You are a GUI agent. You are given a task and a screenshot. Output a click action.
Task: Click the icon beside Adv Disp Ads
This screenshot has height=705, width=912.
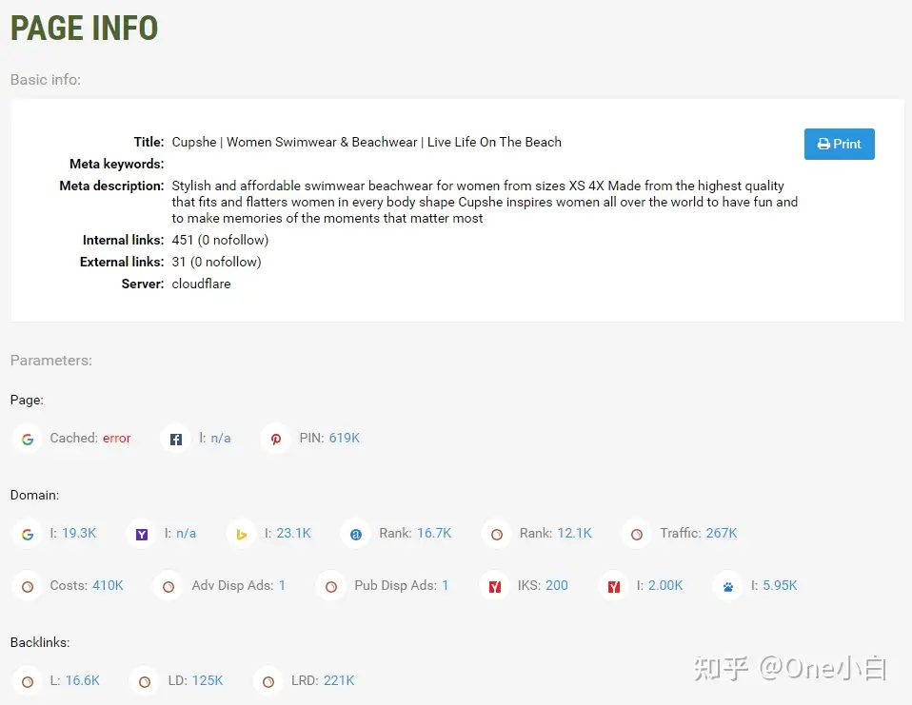click(169, 586)
